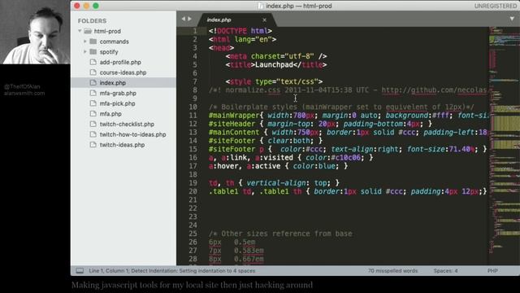Click the vertical-align property on line 19
This screenshot has width=520, height=293.
[x=276, y=182]
